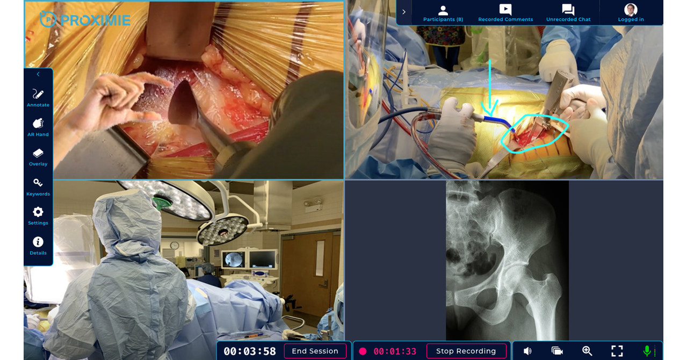Click the zoom magnifier icon

(587, 351)
